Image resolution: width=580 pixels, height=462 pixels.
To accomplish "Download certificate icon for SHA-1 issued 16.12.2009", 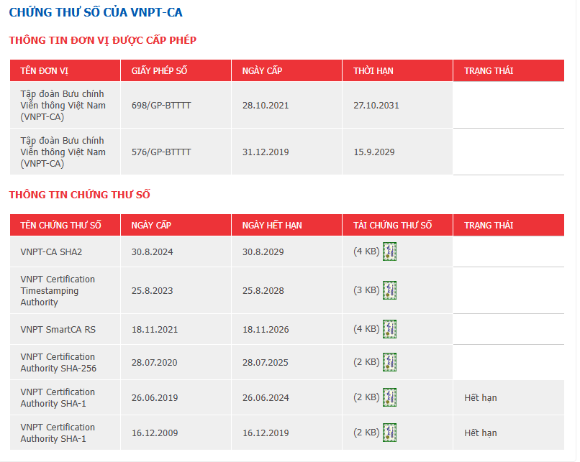I will pos(389,433).
